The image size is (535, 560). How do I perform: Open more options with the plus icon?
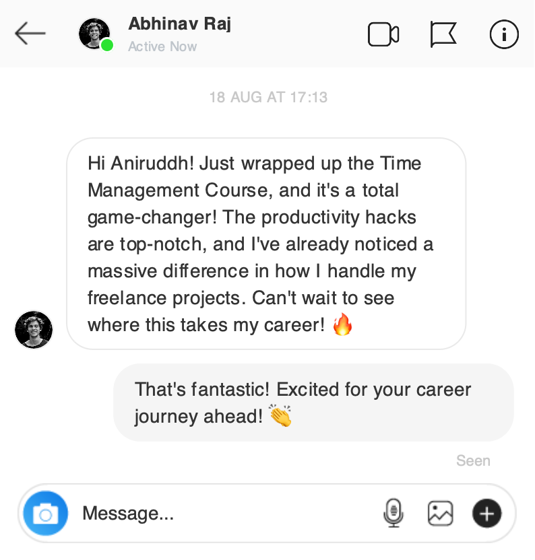coord(486,513)
